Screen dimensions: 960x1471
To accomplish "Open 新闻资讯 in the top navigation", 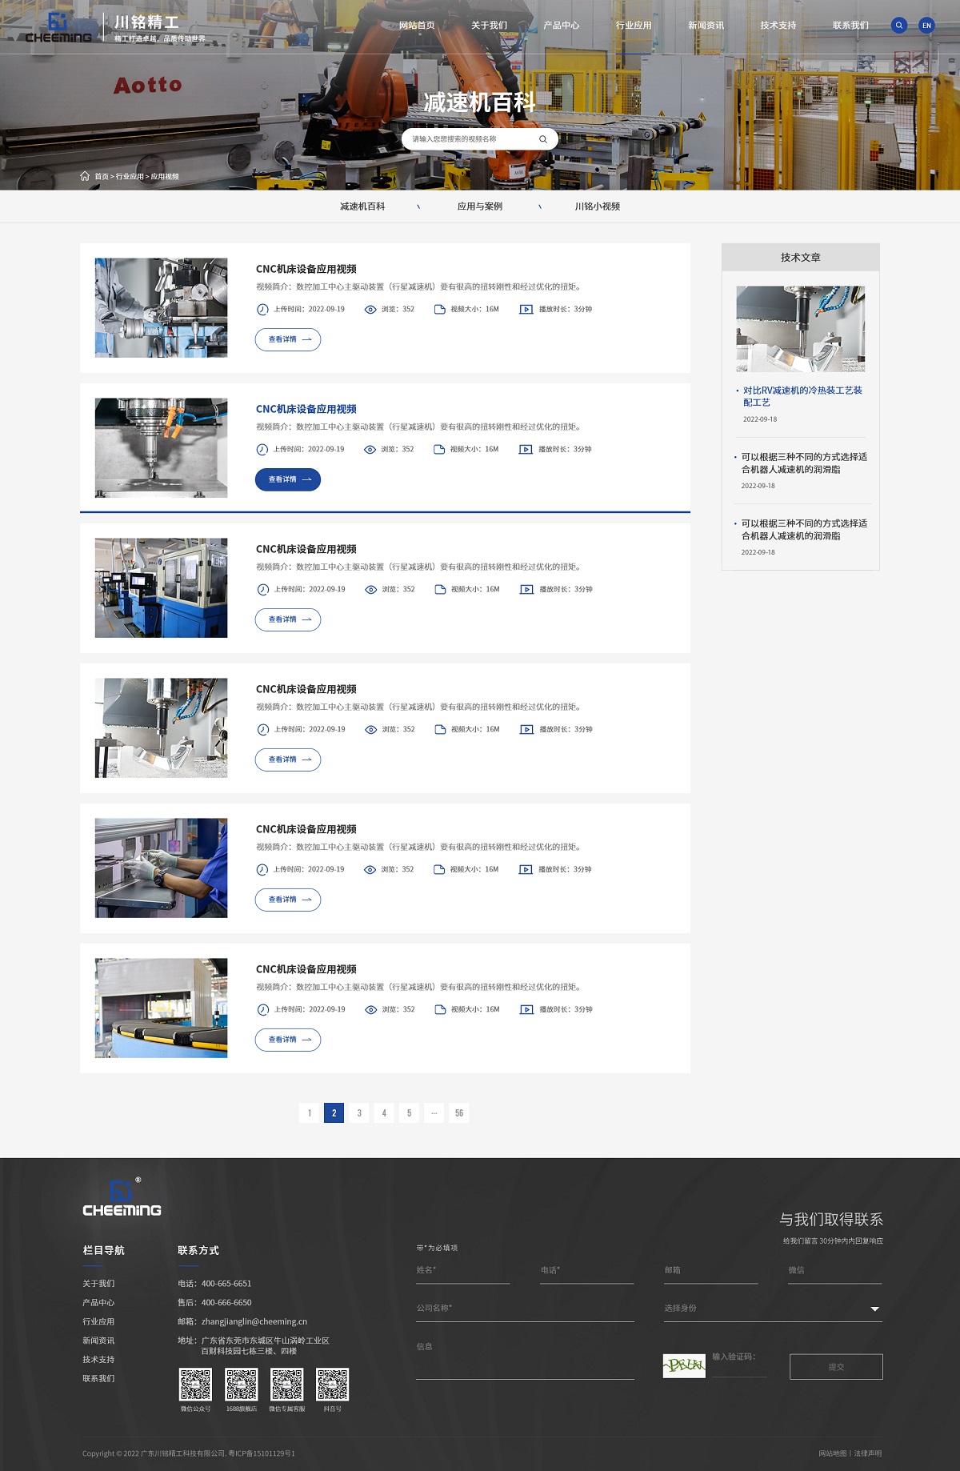I will click(706, 26).
